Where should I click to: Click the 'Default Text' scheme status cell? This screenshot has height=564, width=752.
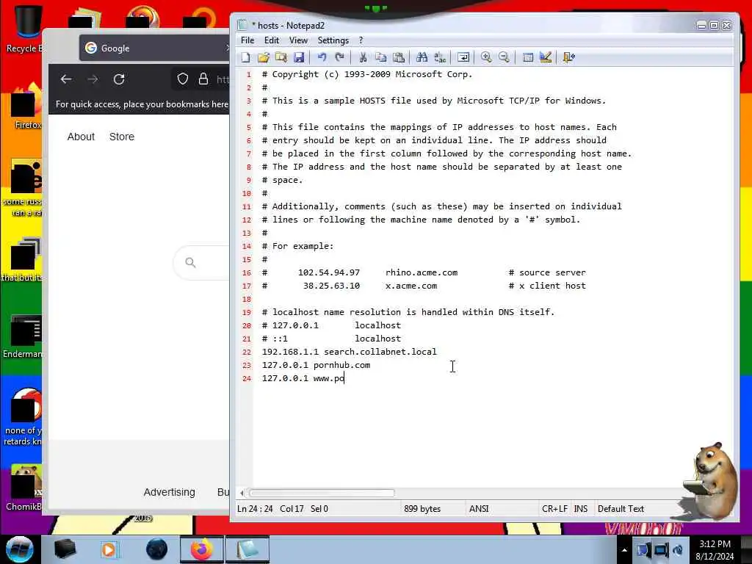coord(621,509)
